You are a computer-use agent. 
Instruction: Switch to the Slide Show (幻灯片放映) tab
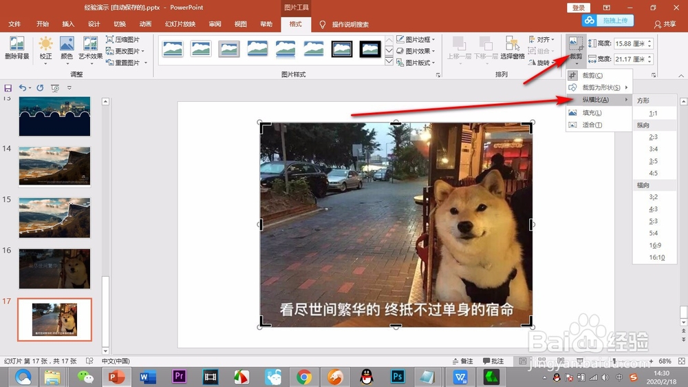click(x=180, y=24)
